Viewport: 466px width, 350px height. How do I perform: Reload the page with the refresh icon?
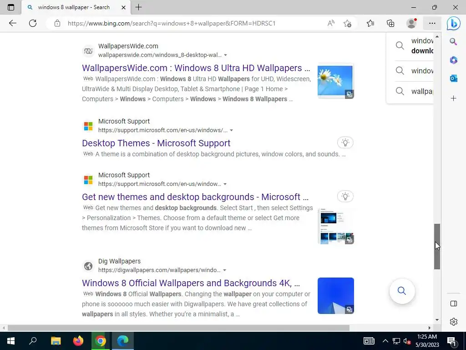click(33, 23)
